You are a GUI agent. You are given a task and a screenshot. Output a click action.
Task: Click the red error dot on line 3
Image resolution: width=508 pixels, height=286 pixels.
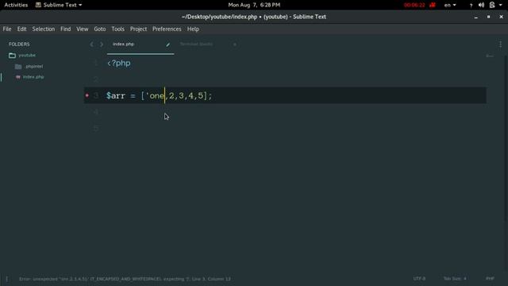(87, 95)
